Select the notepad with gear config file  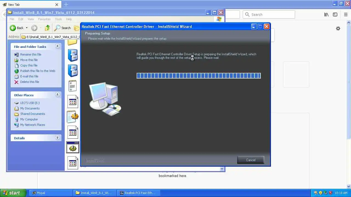(73, 117)
